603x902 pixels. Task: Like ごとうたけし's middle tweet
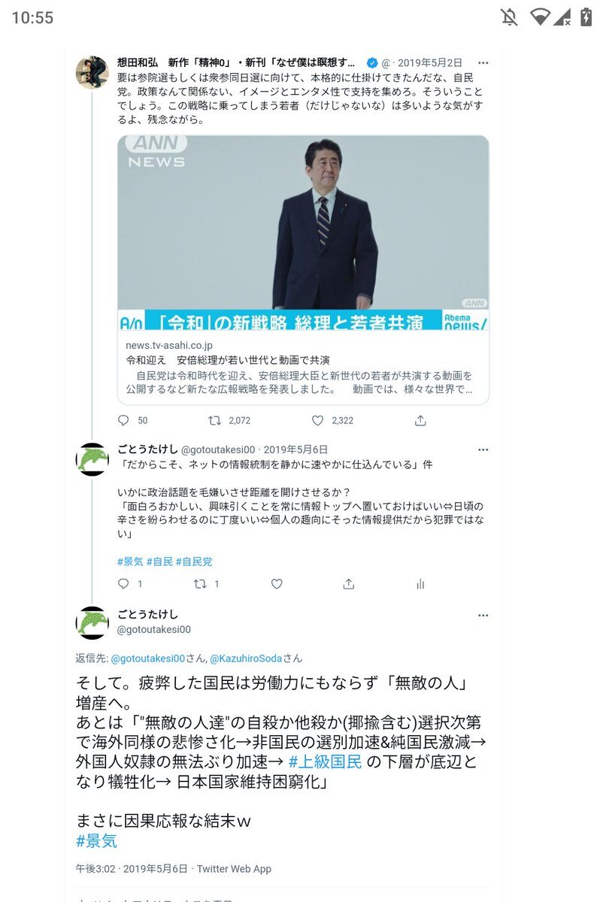coord(277,583)
